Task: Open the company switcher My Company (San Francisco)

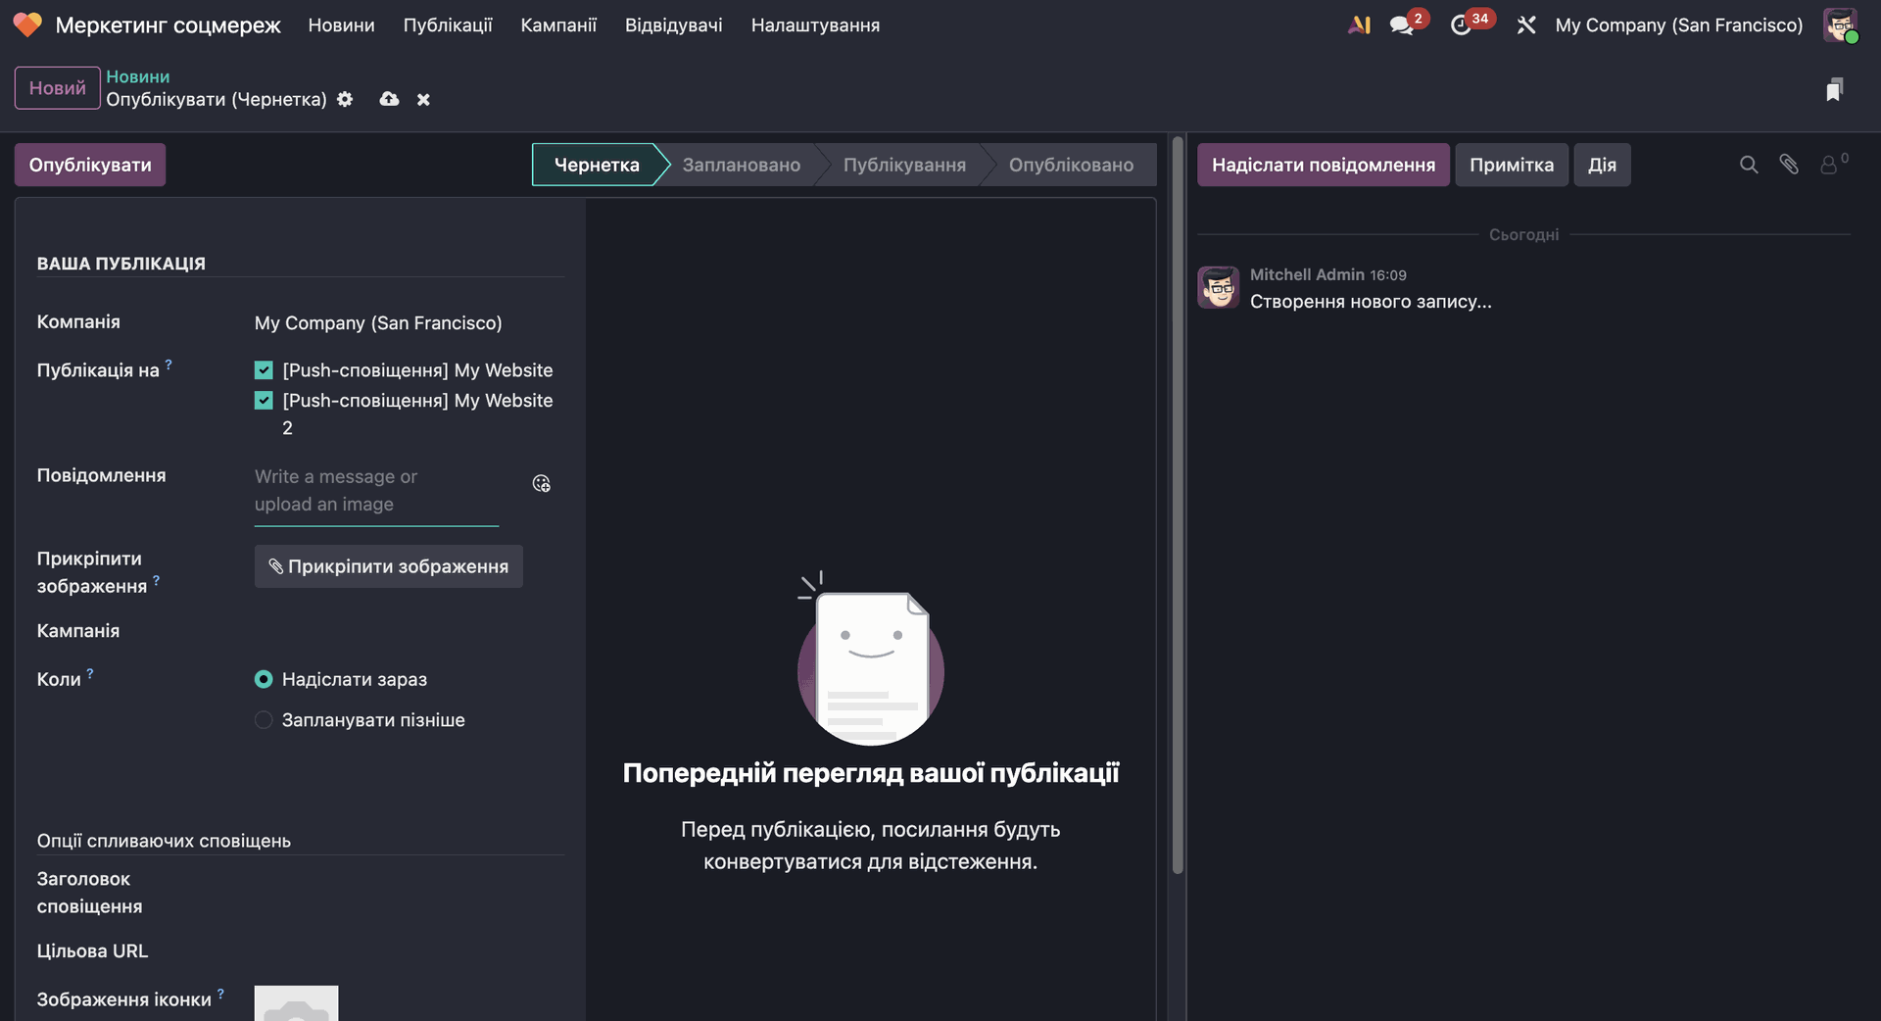Action: [1678, 25]
